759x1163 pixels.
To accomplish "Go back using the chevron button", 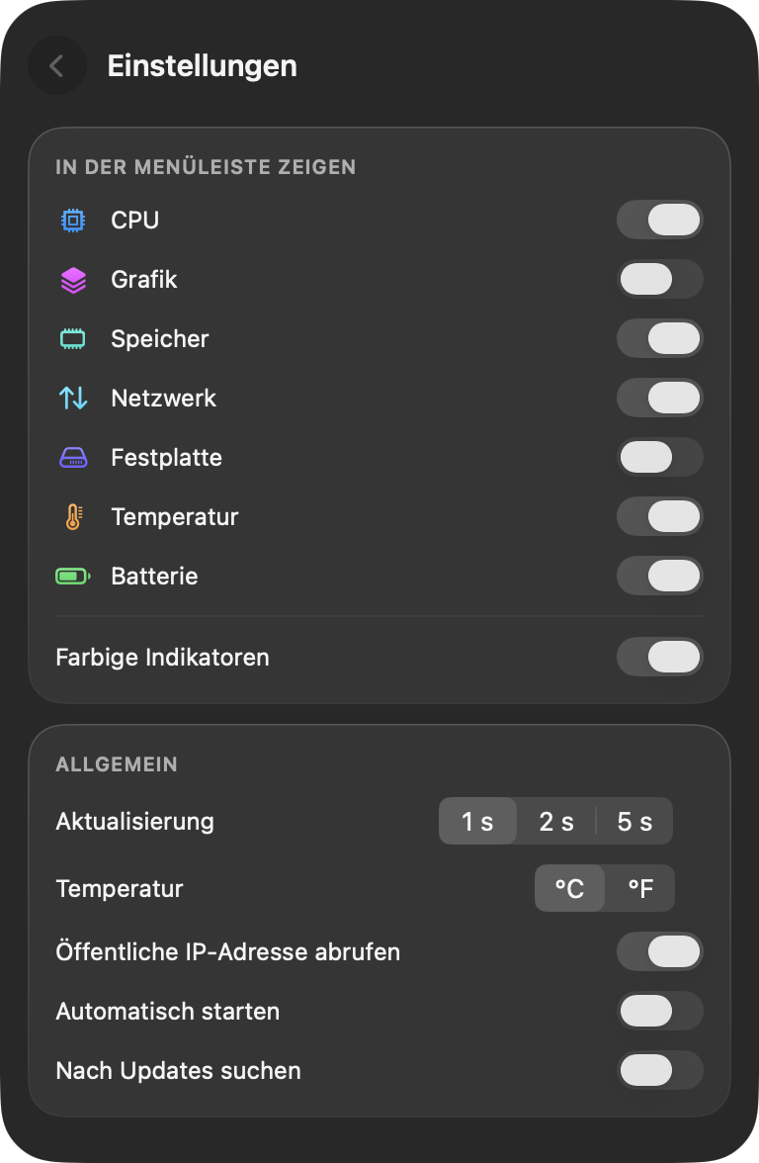I will click(x=57, y=65).
